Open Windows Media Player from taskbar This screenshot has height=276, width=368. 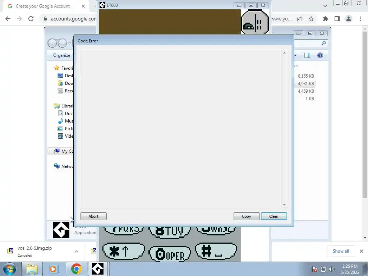click(54, 269)
